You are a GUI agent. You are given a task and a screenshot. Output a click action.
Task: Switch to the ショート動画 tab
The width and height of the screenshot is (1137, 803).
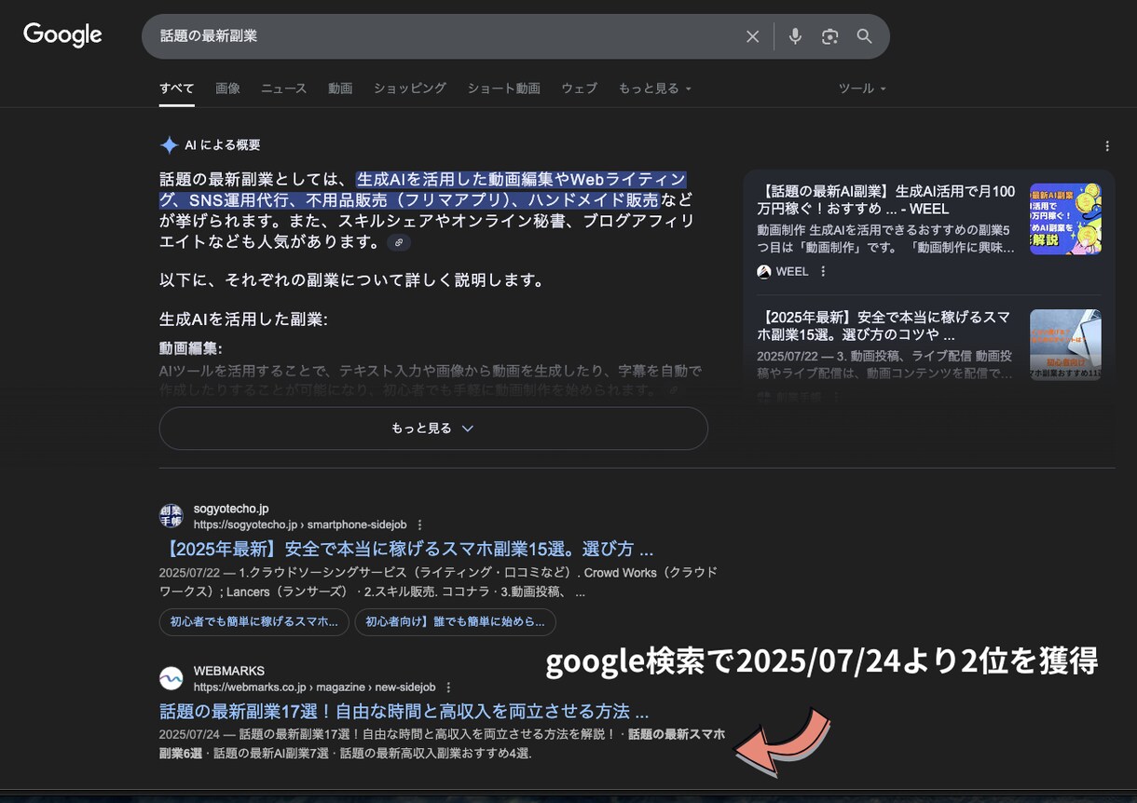(x=503, y=88)
